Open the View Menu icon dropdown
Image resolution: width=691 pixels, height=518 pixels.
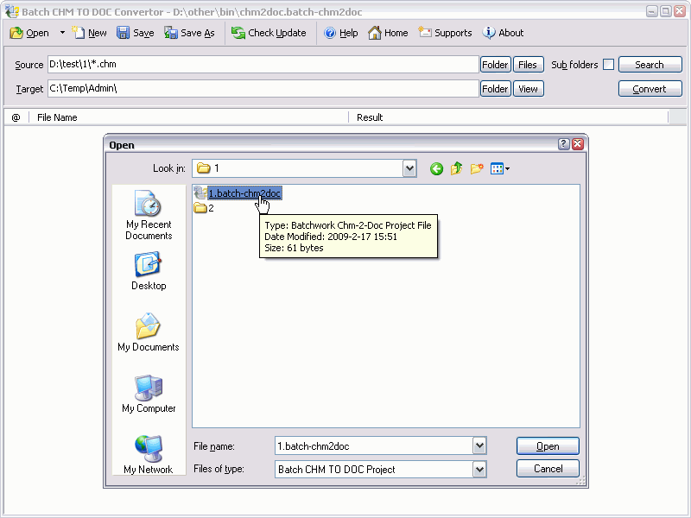pos(500,168)
